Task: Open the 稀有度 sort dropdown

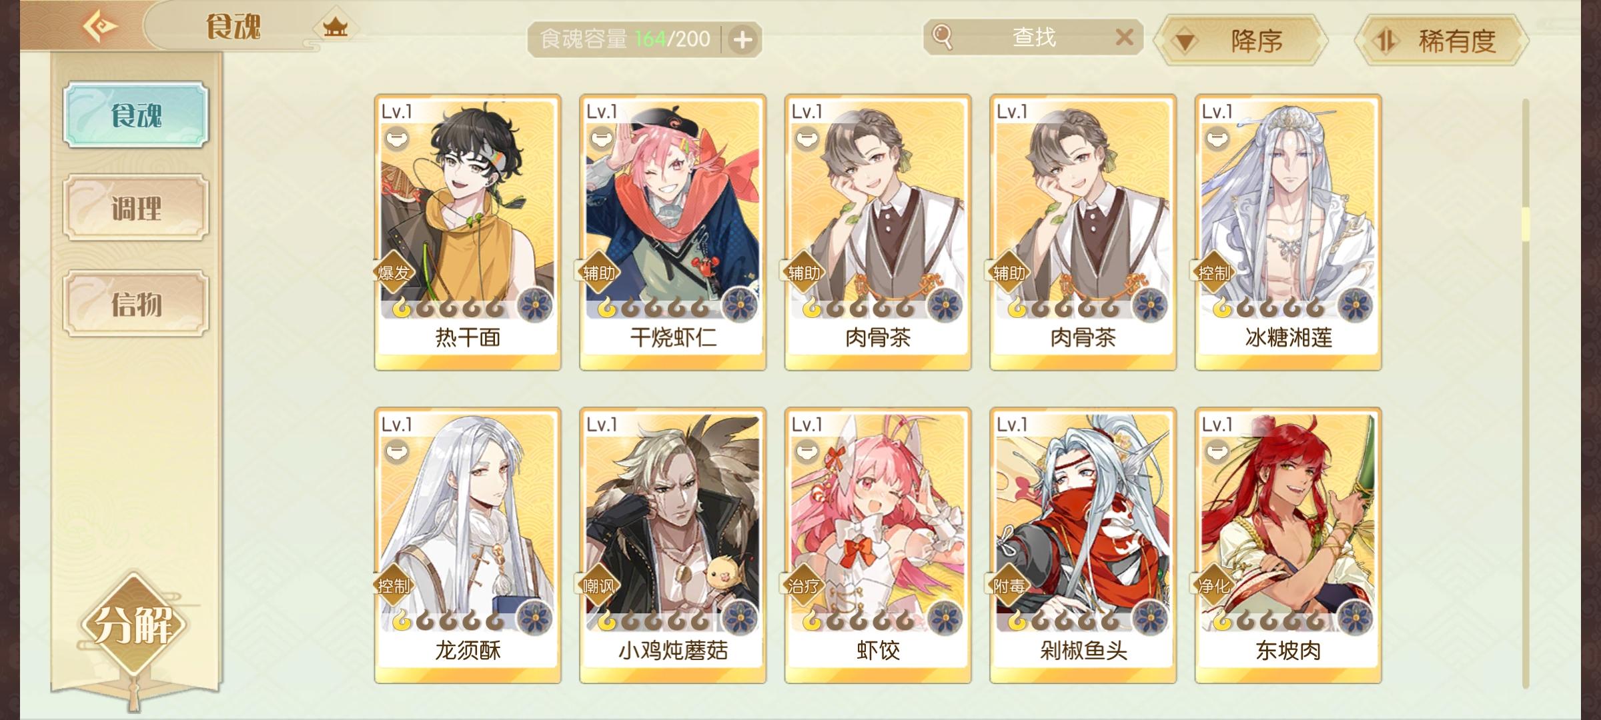Action: 1441,41
